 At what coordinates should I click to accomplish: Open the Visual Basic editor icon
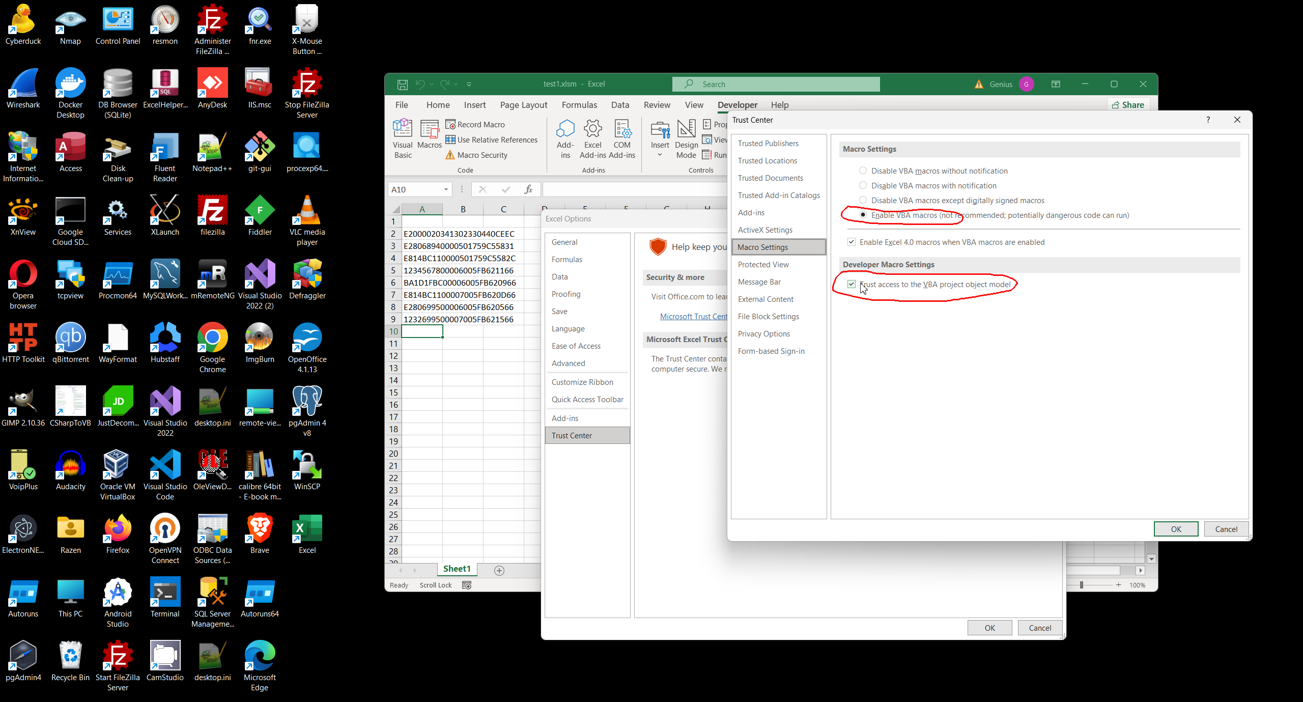coord(403,137)
